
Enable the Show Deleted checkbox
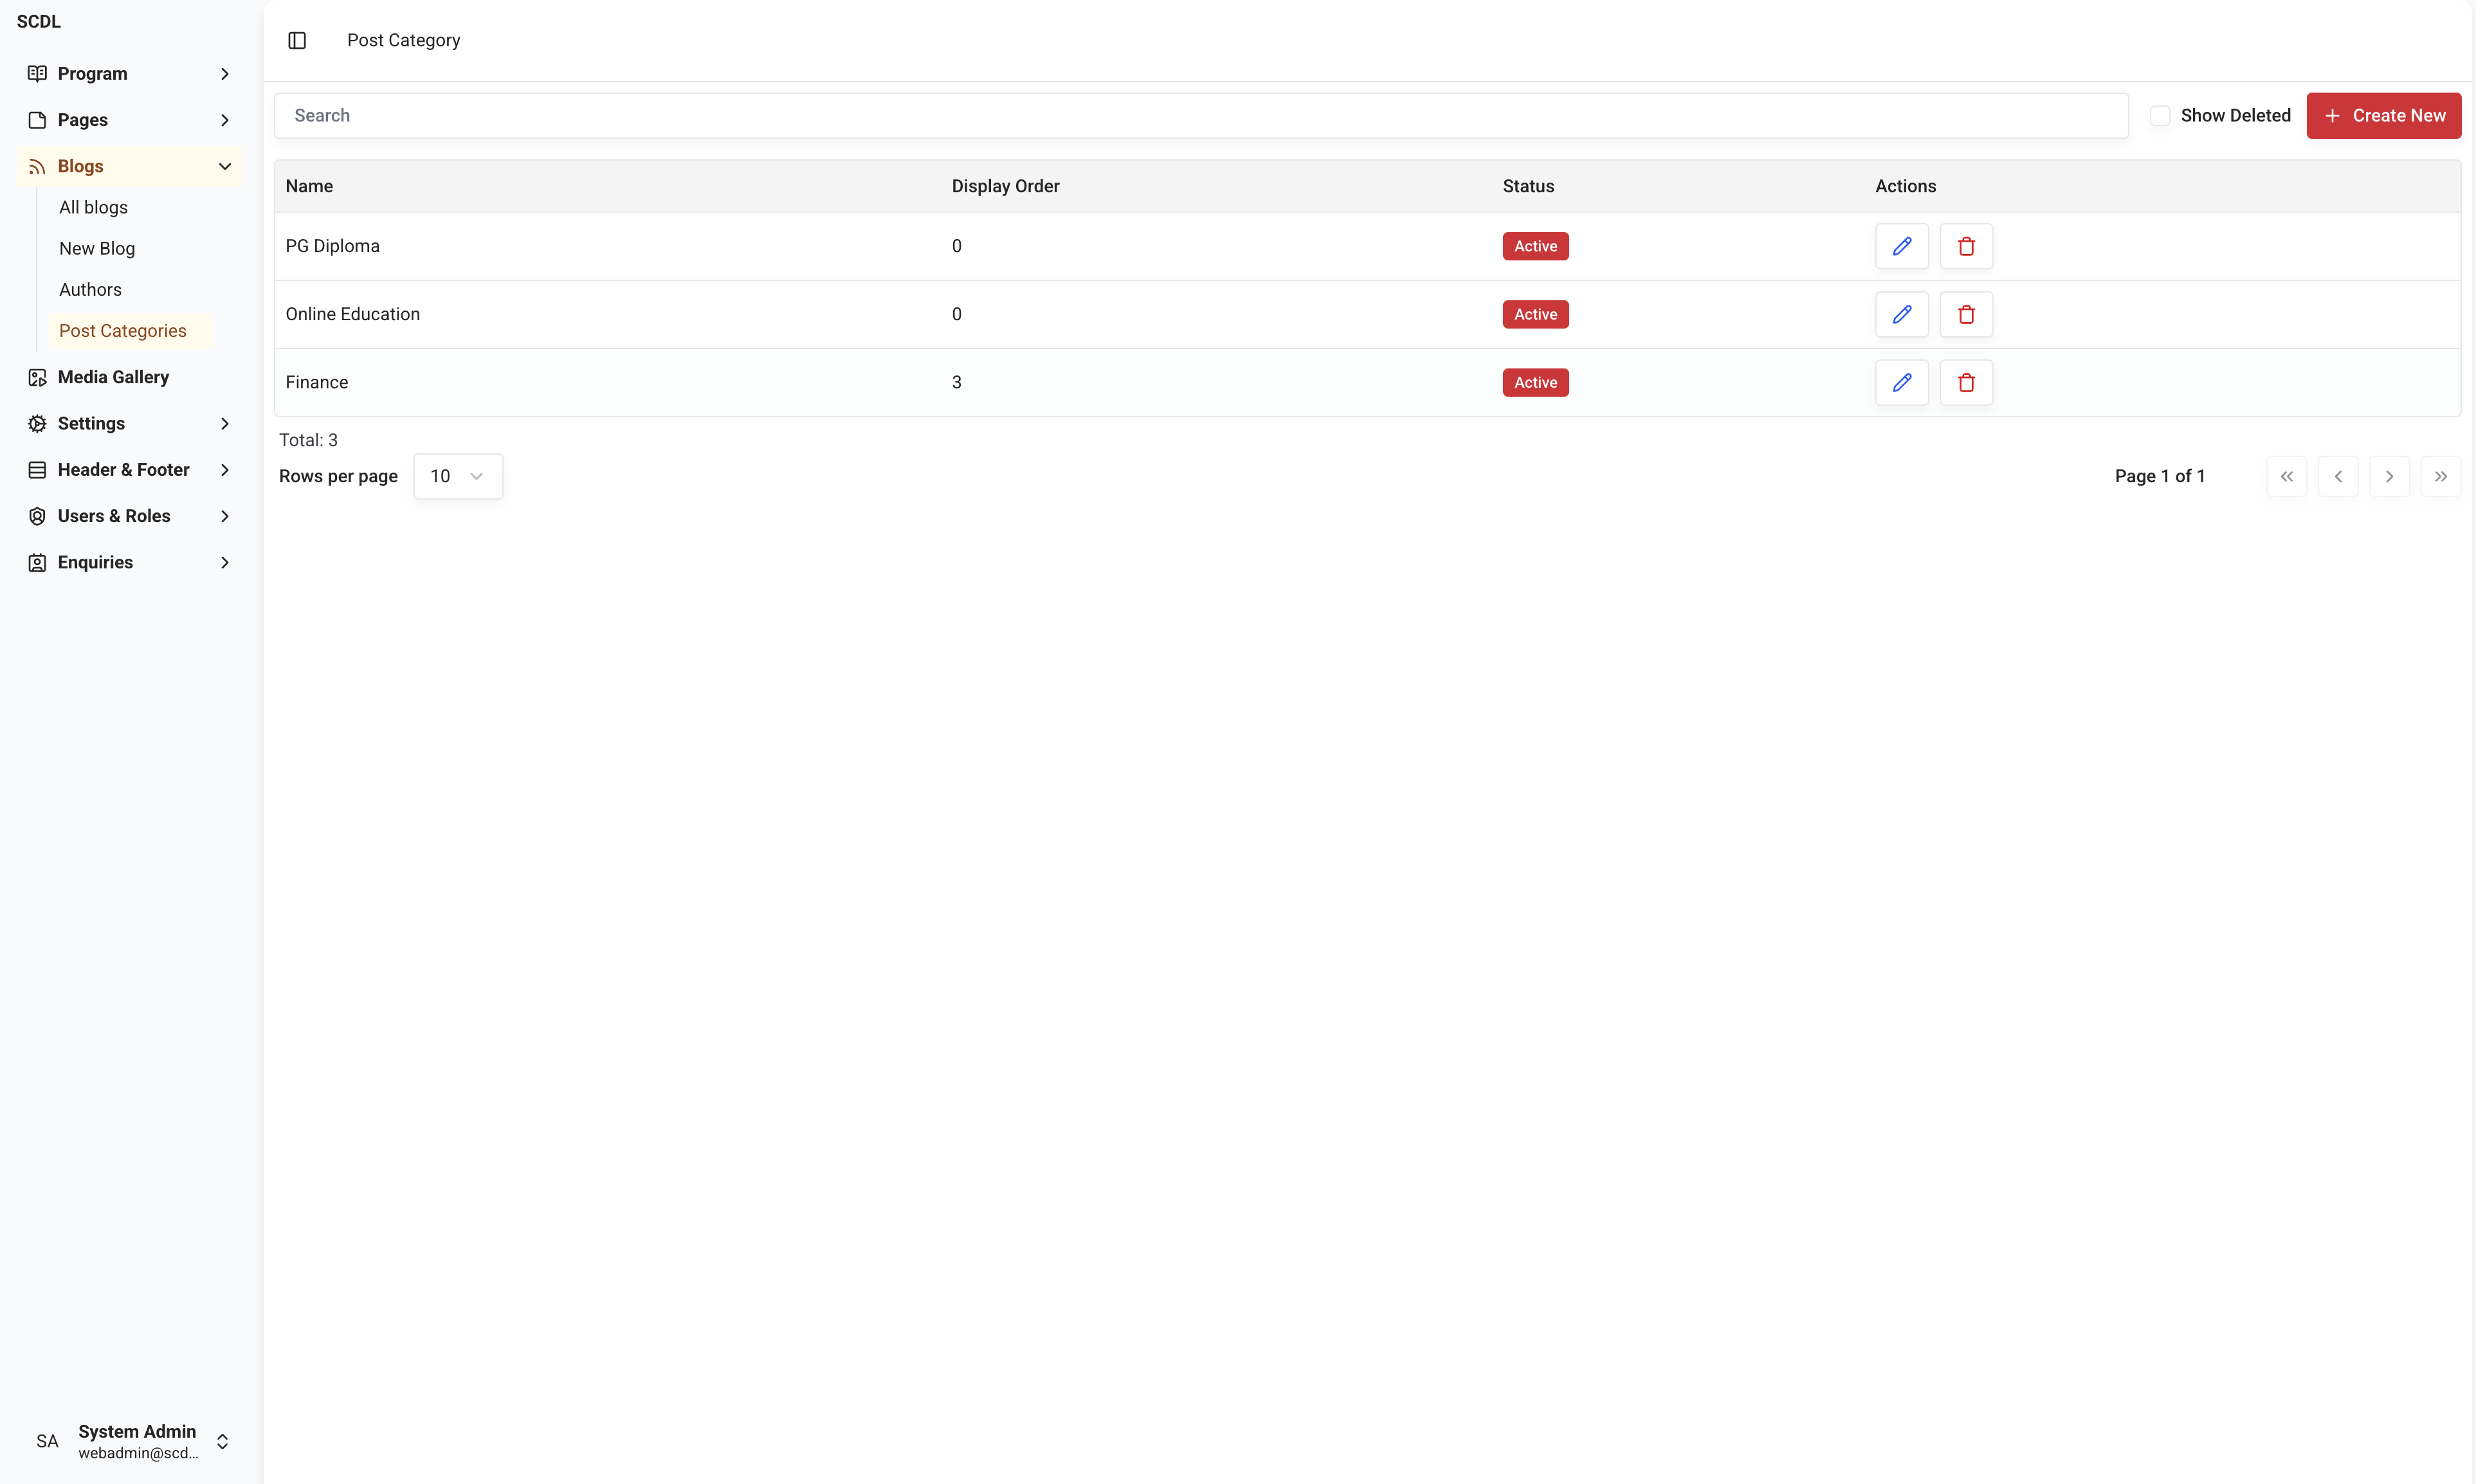(2160, 115)
